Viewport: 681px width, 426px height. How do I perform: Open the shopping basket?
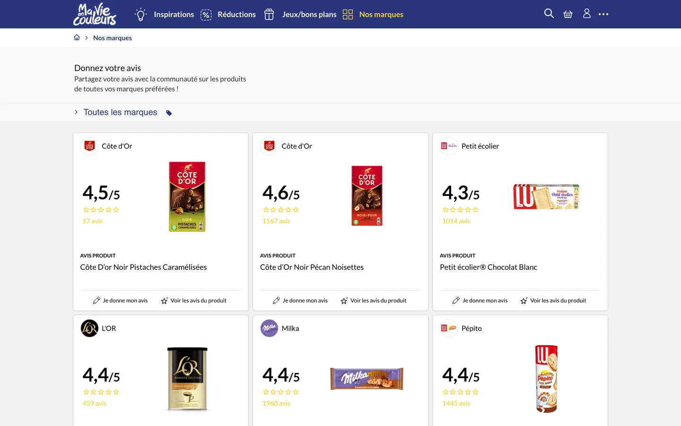tap(568, 14)
